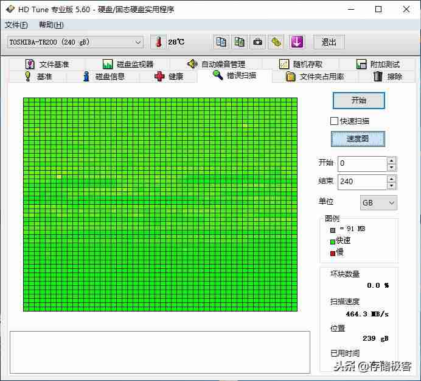Screen dimensions: 421x381
Task: Switch to the 健康 tab
Action: pyautogui.click(x=169, y=77)
